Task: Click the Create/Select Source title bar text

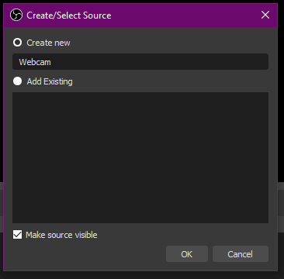Action: click(69, 15)
